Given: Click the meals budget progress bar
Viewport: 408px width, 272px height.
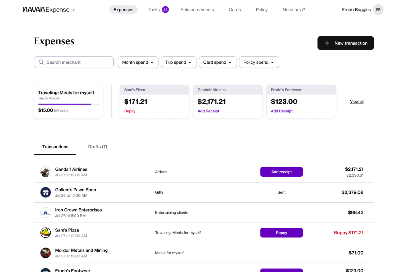Looking at the screenshot, I should click(69, 104).
